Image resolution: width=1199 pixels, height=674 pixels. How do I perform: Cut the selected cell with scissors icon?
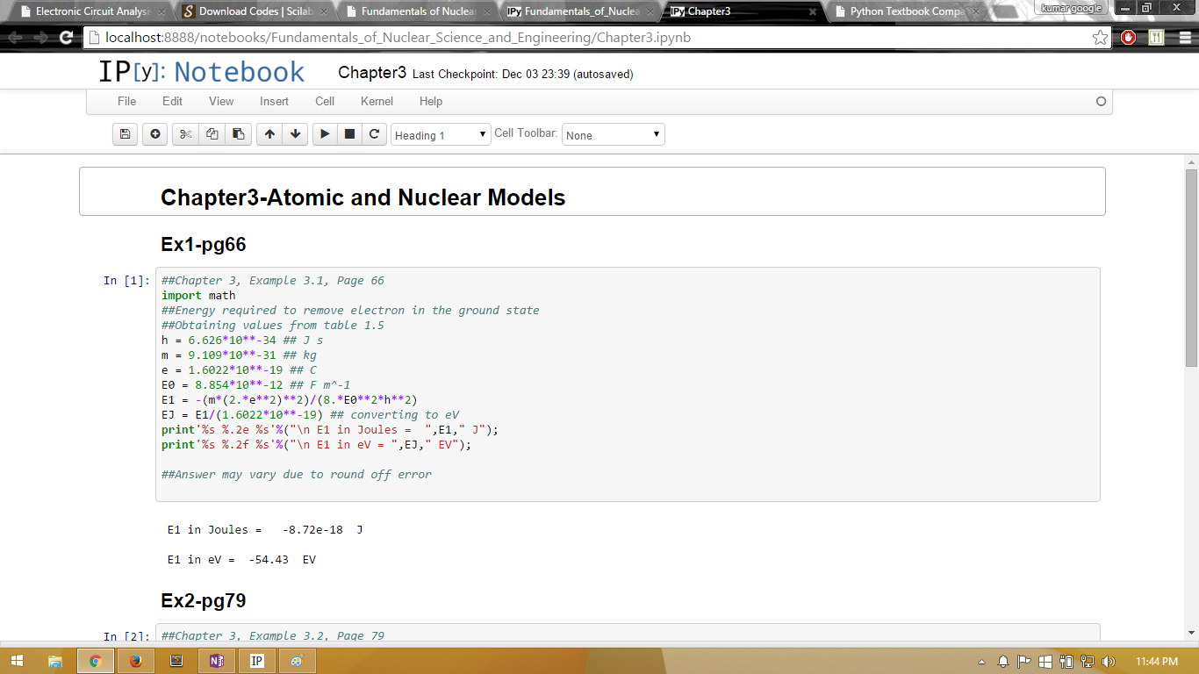coord(185,134)
